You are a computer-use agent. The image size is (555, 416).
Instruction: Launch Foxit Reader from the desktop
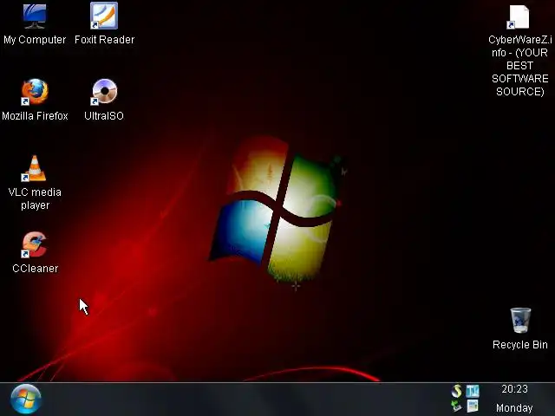104,16
